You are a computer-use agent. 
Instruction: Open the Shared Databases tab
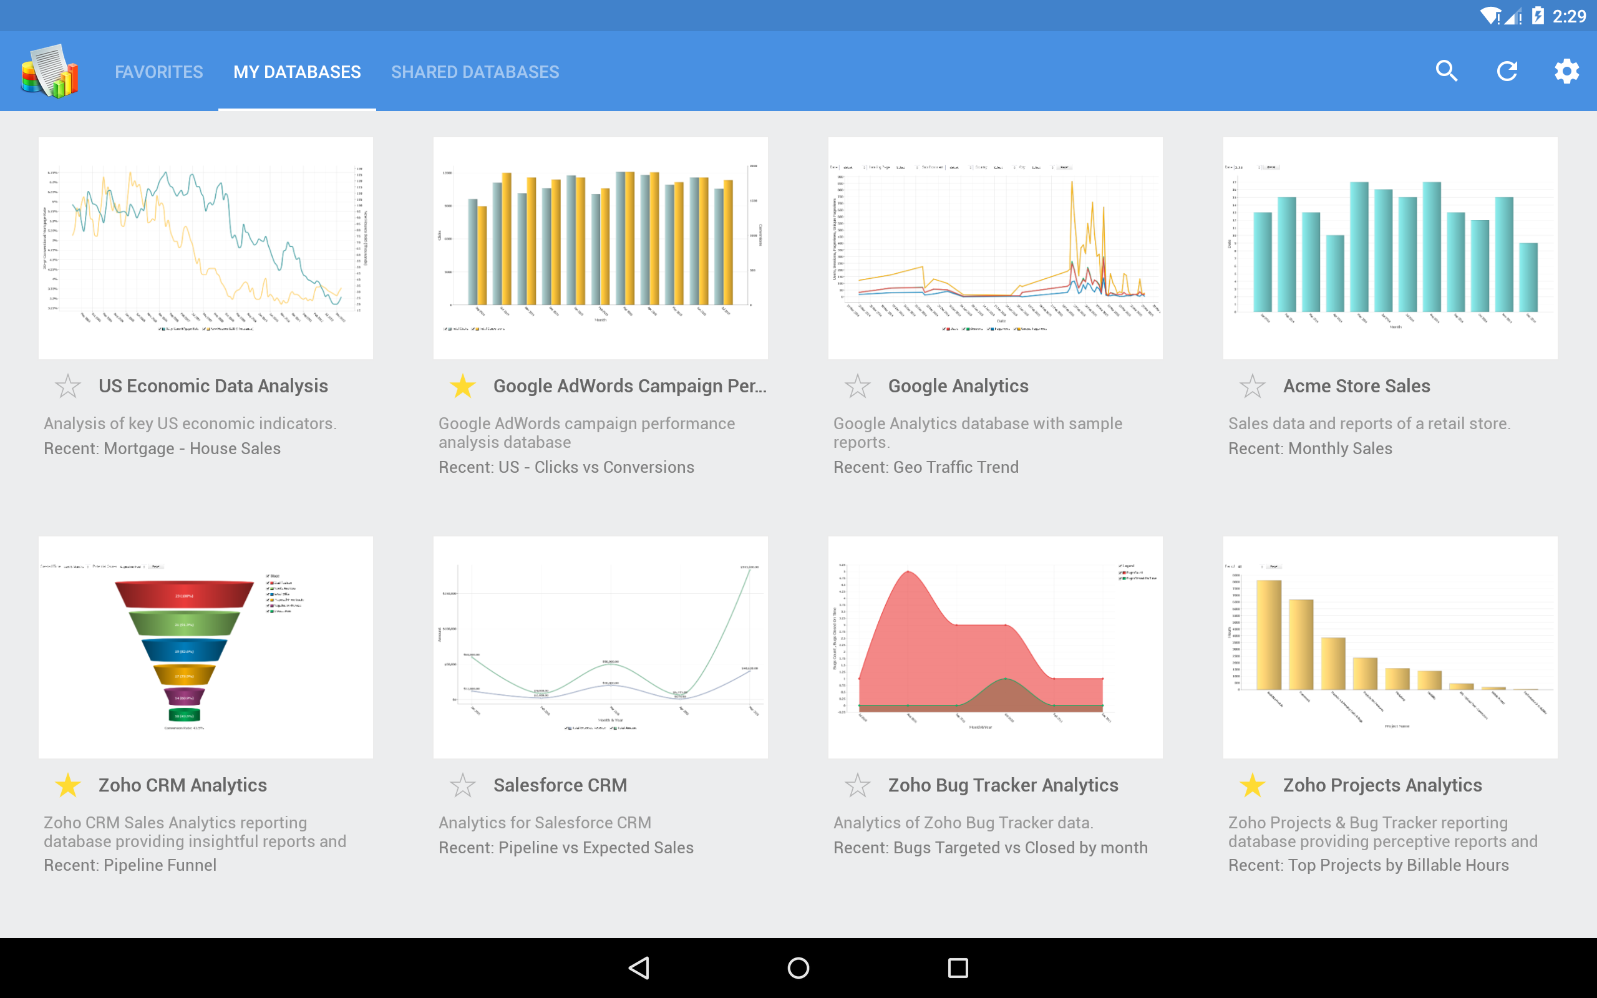(475, 70)
